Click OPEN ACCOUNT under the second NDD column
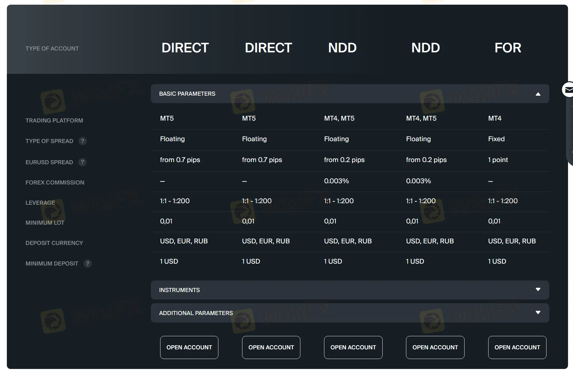Screen dimensions: 573x378 coord(435,347)
